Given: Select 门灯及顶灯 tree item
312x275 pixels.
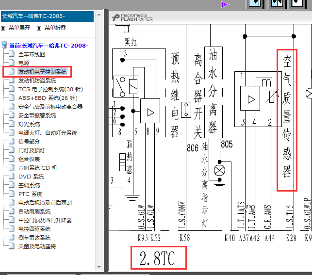Looking at the screenshot, I should click(32, 150).
